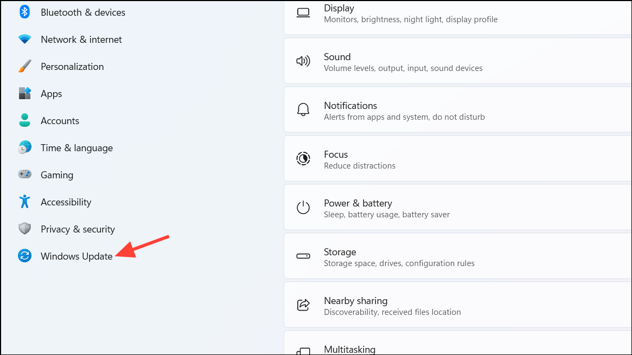Select the Windows Update sync icon
Screen dimensions: 632x355
click(24, 255)
